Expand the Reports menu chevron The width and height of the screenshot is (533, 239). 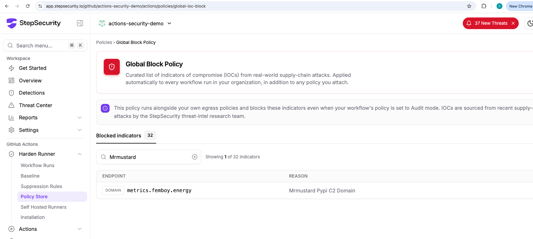pos(80,118)
